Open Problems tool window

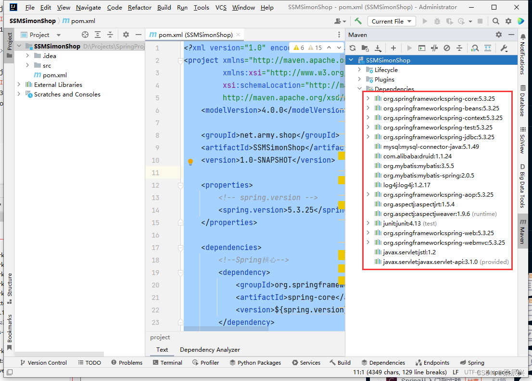point(127,363)
